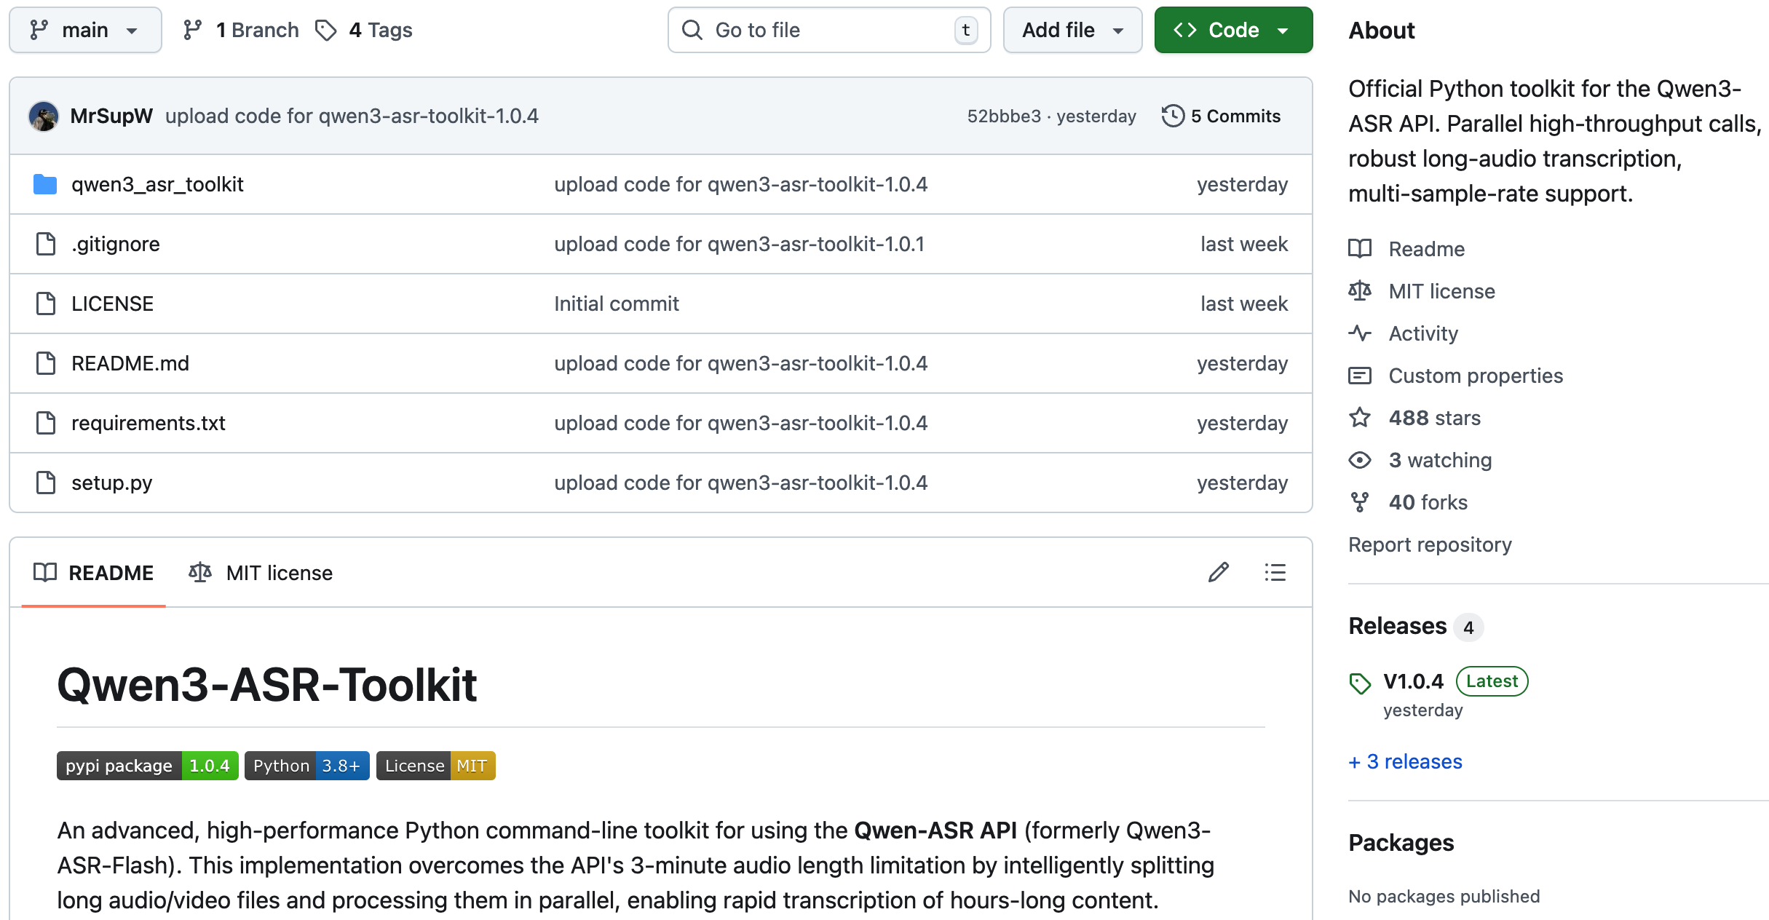Viewport: 1769px width, 920px height.
Task: Open the forks icon showing 40 forks
Action: click(1360, 501)
